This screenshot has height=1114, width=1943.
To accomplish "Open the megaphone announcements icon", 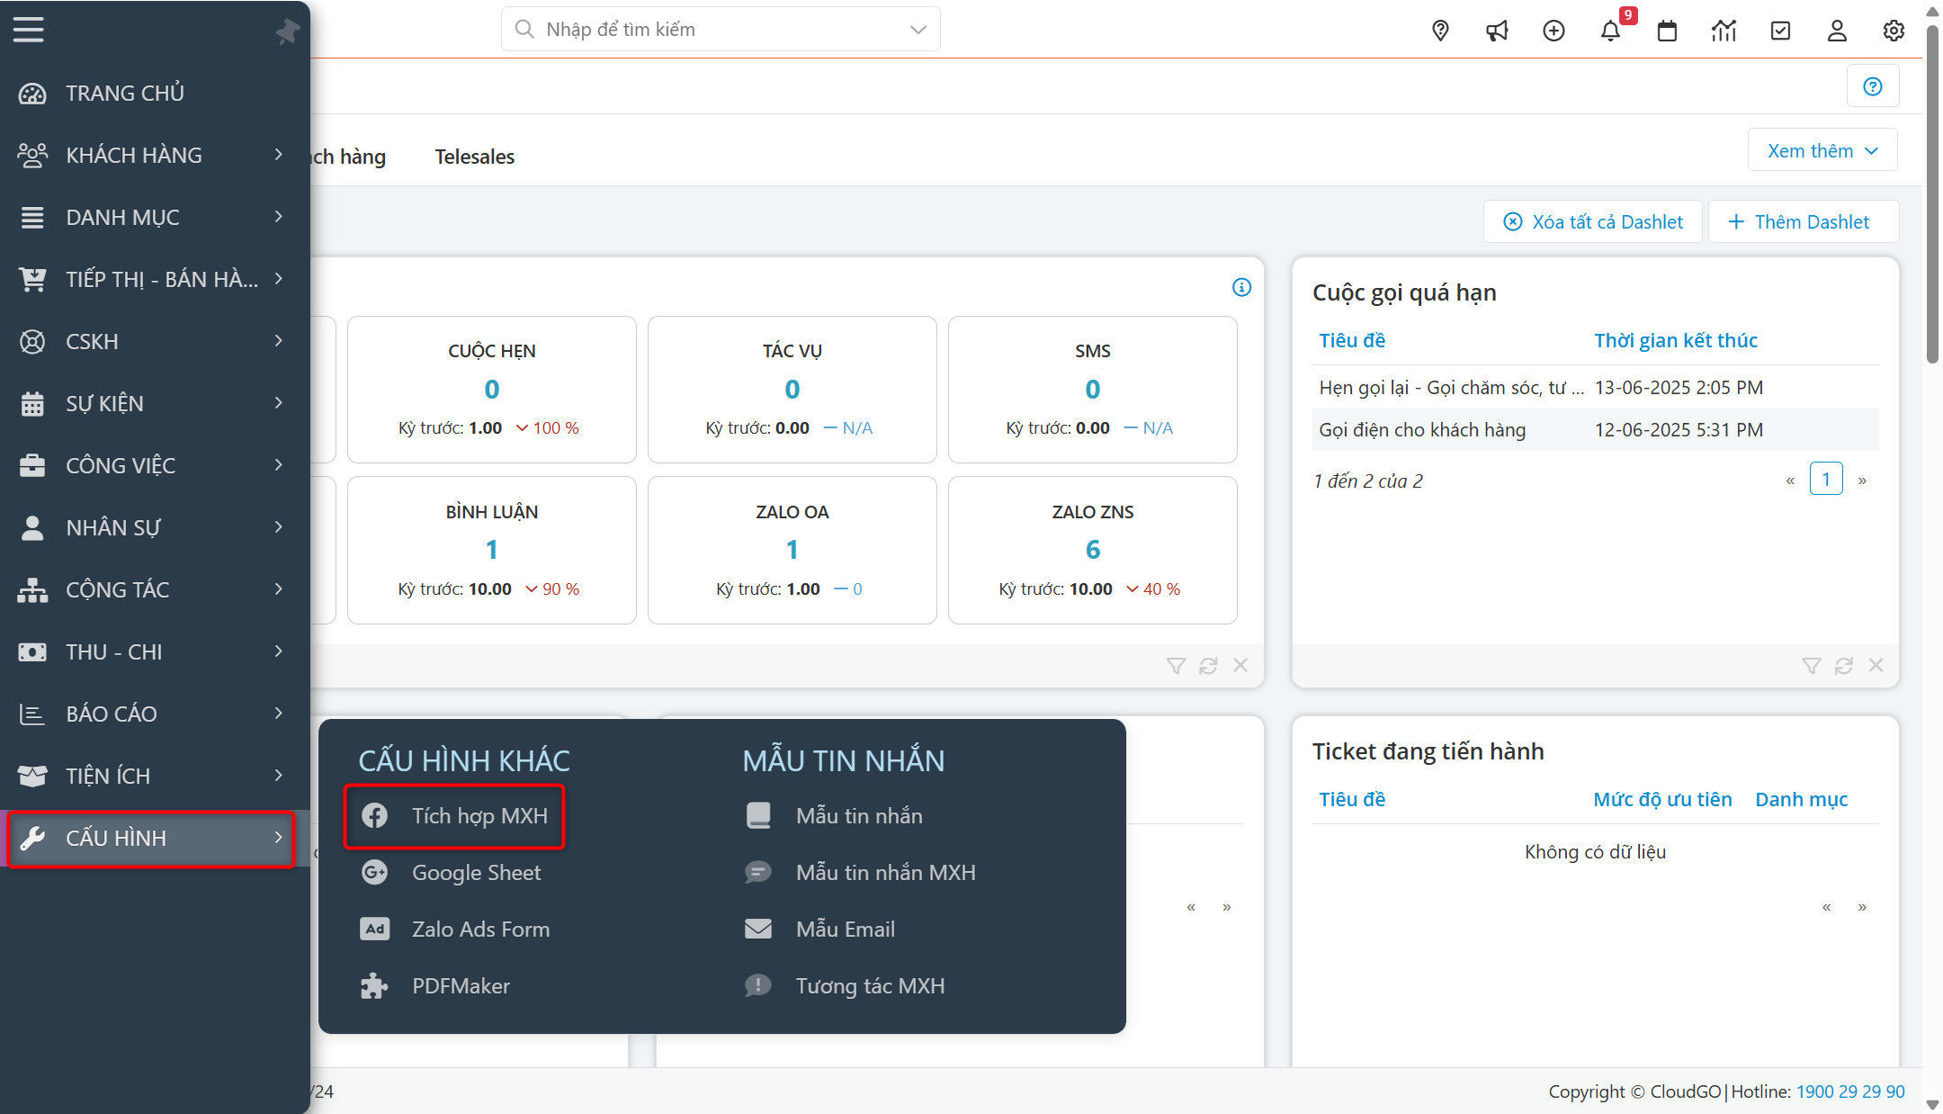I will [x=1497, y=31].
